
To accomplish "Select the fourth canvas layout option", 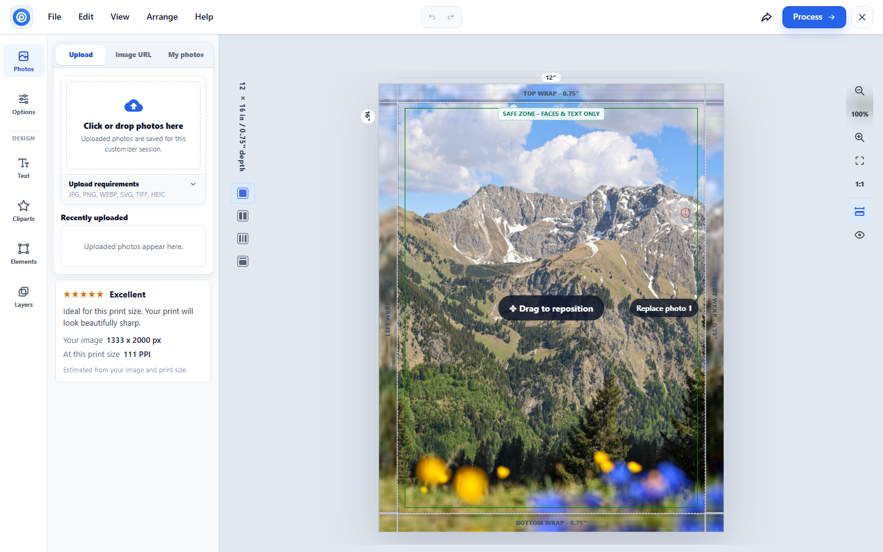I will (243, 261).
